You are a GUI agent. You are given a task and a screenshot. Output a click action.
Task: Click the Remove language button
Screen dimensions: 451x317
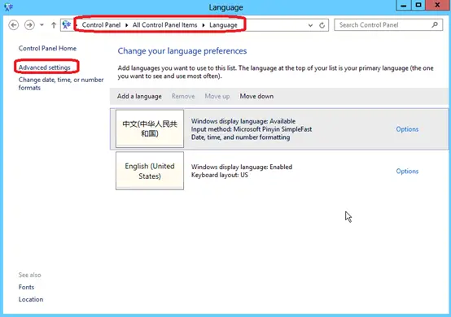pos(183,96)
